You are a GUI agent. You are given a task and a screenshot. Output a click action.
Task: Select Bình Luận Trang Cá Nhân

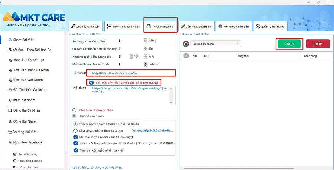tap(30, 70)
